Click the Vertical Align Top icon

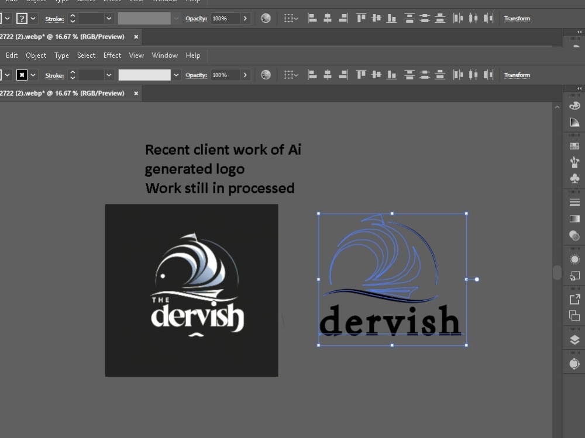point(360,75)
